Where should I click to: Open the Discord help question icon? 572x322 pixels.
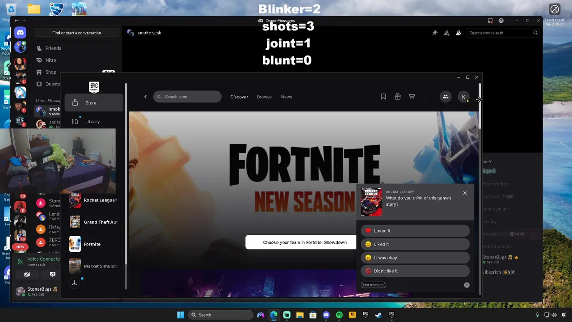tap(501, 21)
